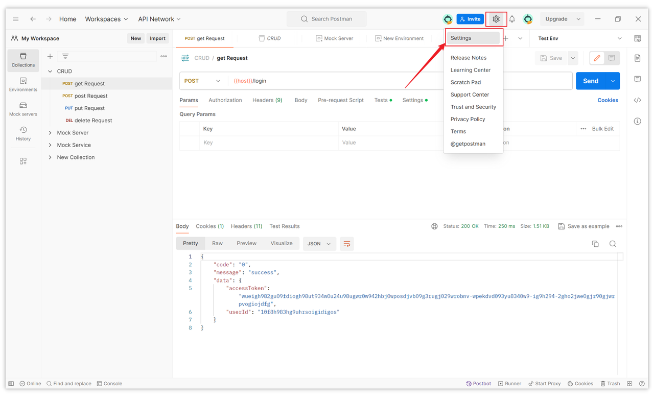
Task: Toggle the sidebar icon in status bar
Action: tap(11, 384)
